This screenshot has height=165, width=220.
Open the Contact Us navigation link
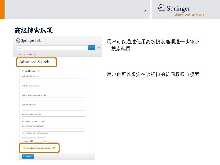[31, 54]
